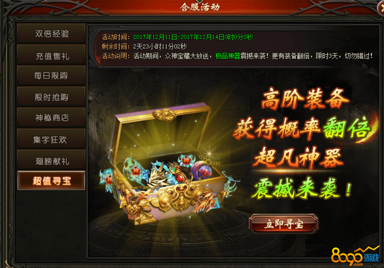Click the green 极品神器 text link
Screen dimensions: 384x268
click(228, 56)
